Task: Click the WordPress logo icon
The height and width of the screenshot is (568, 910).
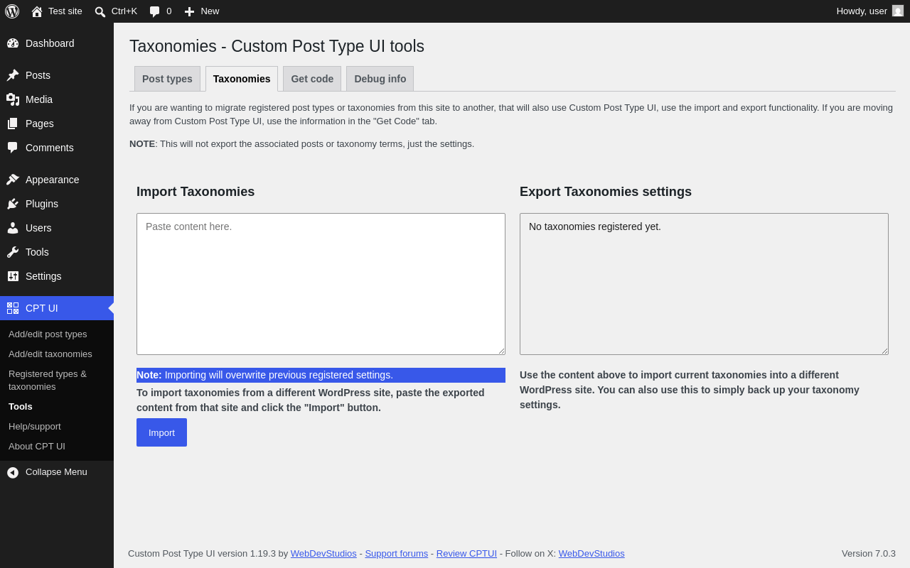Action: point(12,11)
